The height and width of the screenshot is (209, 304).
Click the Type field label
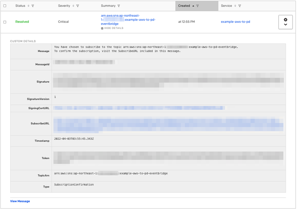click(x=46, y=187)
